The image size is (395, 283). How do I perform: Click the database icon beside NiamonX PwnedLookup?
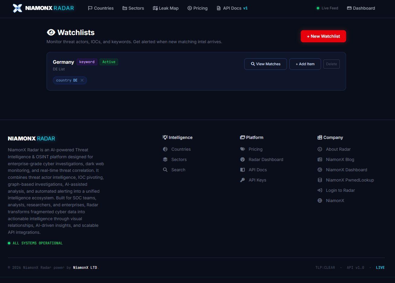320,180
